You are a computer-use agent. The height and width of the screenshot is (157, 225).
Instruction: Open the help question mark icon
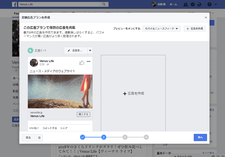click(x=210, y=5)
